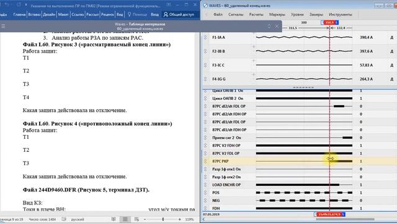Image resolution: width=397 pixels, height=223 pixels.
Task: Open the Маркеры menu in WAVES
Action: 277,14
